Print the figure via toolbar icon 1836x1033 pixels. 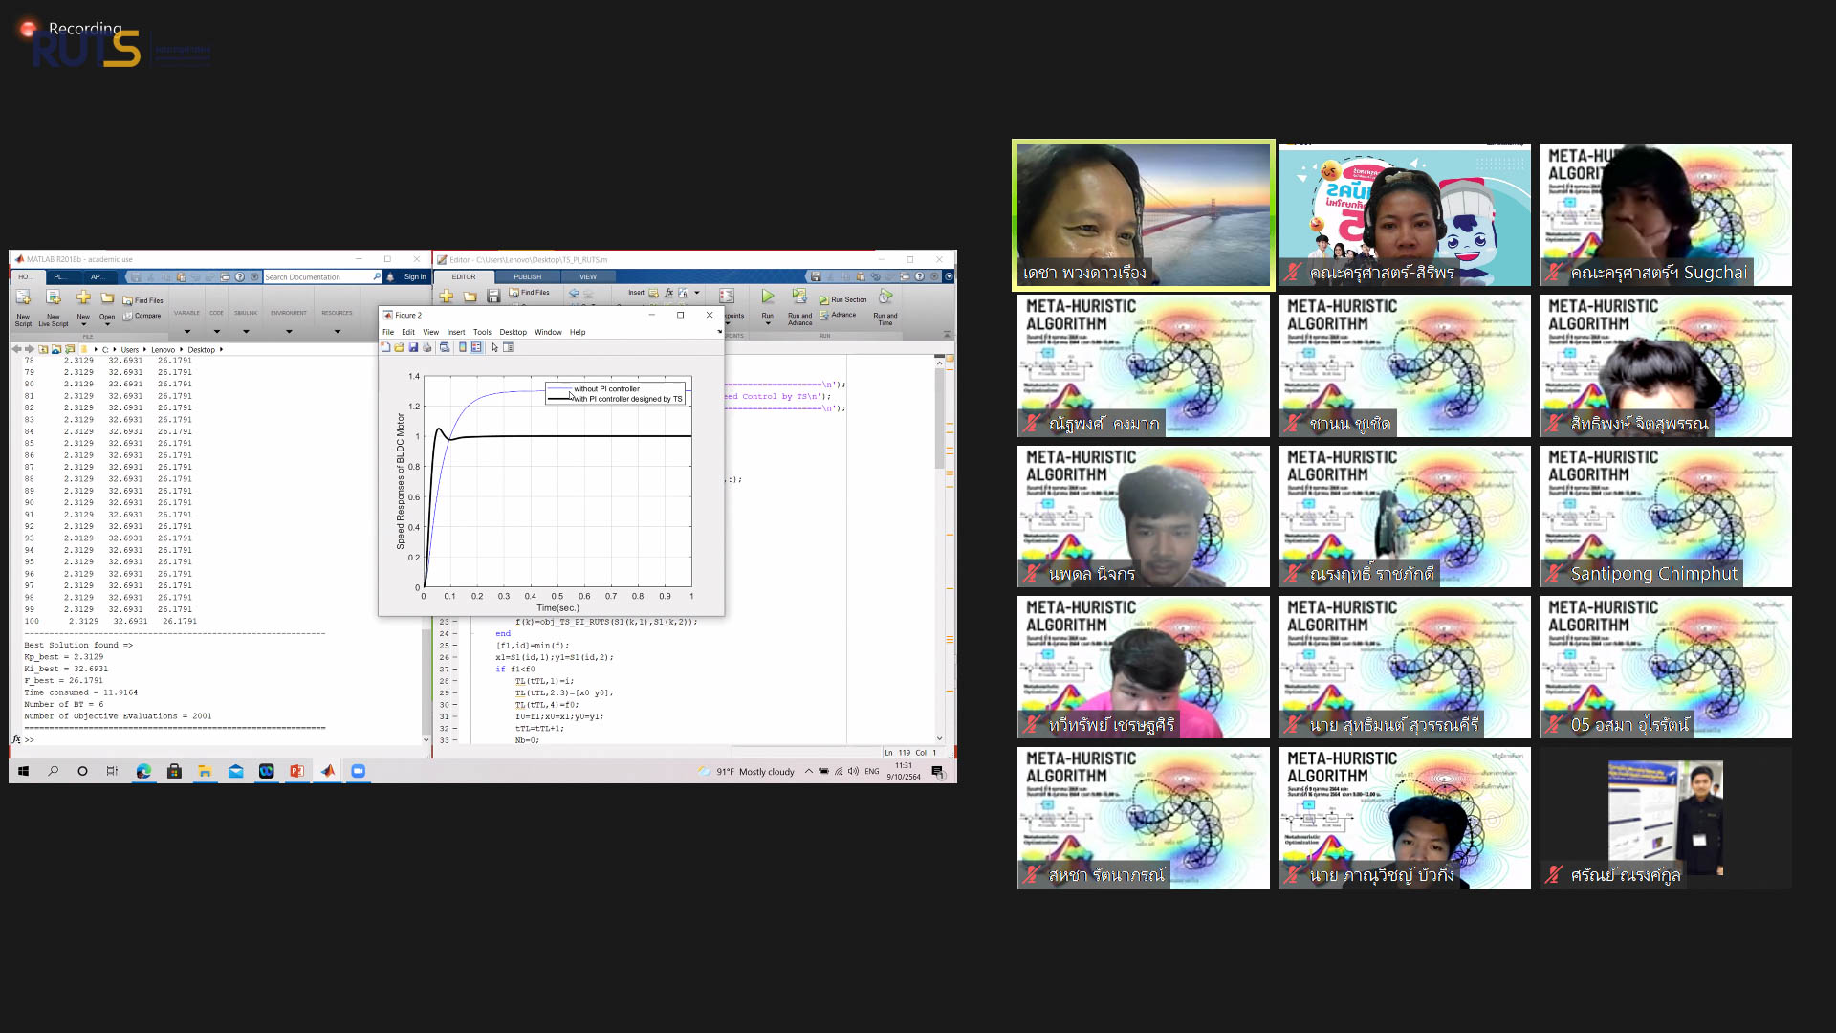427,347
